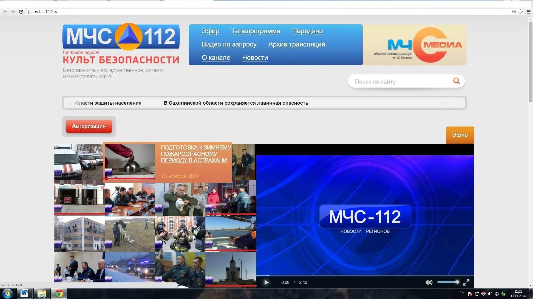Open the taskbar clock showing 11:51
Image resolution: width=533 pixels, height=299 pixels.
[x=518, y=294]
